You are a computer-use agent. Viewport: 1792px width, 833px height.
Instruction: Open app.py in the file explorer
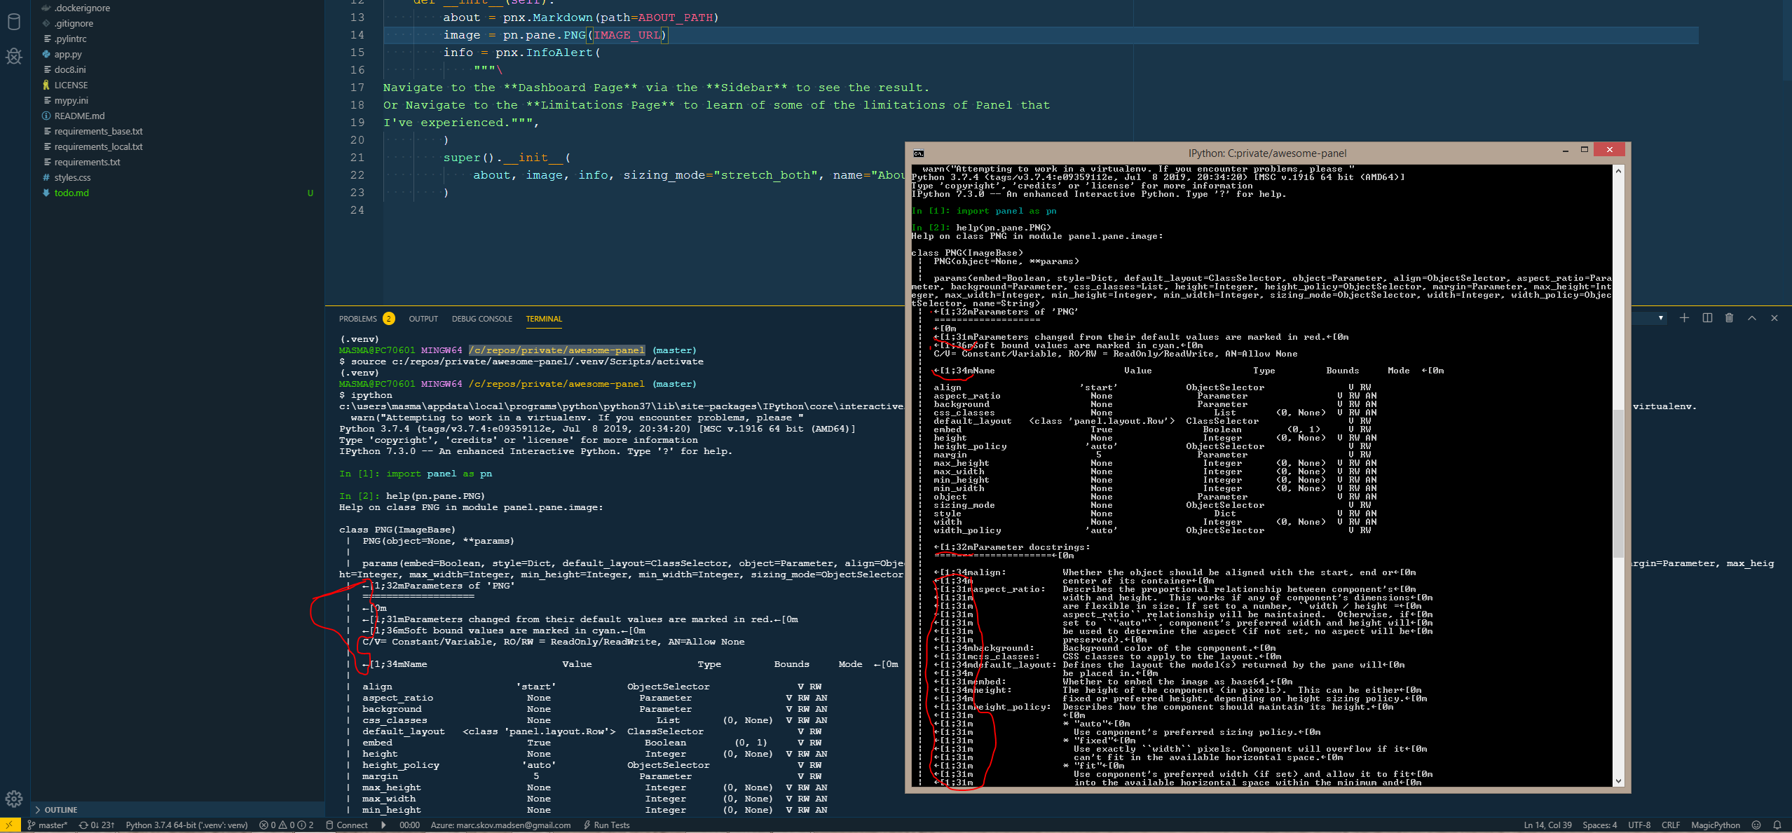point(68,54)
